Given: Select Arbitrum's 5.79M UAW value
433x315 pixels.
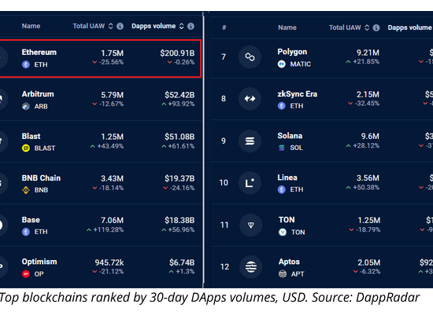Looking at the screenshot, I should coord(112,95).
